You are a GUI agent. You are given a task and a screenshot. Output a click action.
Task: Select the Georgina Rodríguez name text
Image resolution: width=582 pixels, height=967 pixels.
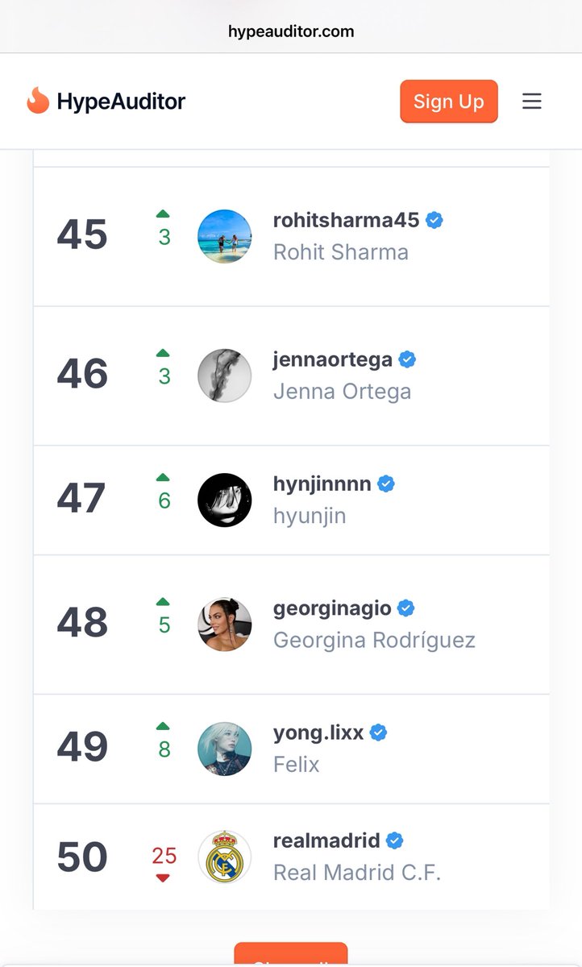tap(374, 641)
